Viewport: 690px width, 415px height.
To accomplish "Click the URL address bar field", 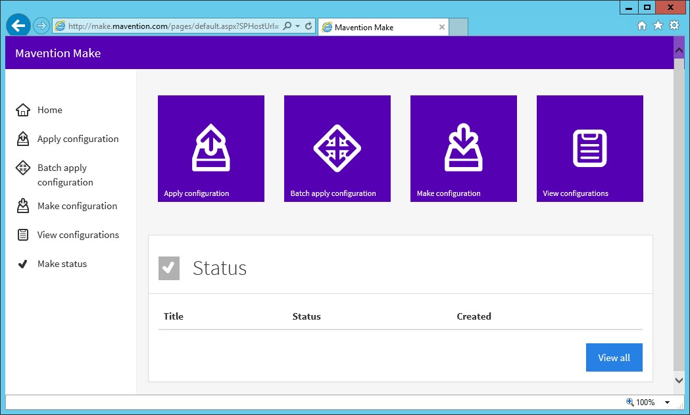I will 172,26.
